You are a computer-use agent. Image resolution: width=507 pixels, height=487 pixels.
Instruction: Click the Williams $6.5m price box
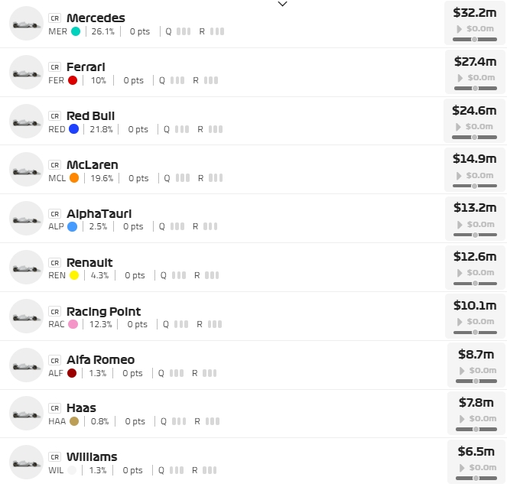pyautogui.click(x=474, y=452)
